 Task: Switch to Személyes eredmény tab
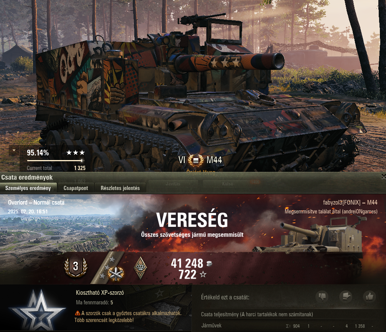tap(28, 188)
